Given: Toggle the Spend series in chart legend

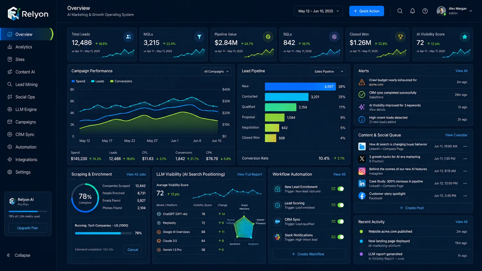Looking at the screenshot, I should click(78, 81).
